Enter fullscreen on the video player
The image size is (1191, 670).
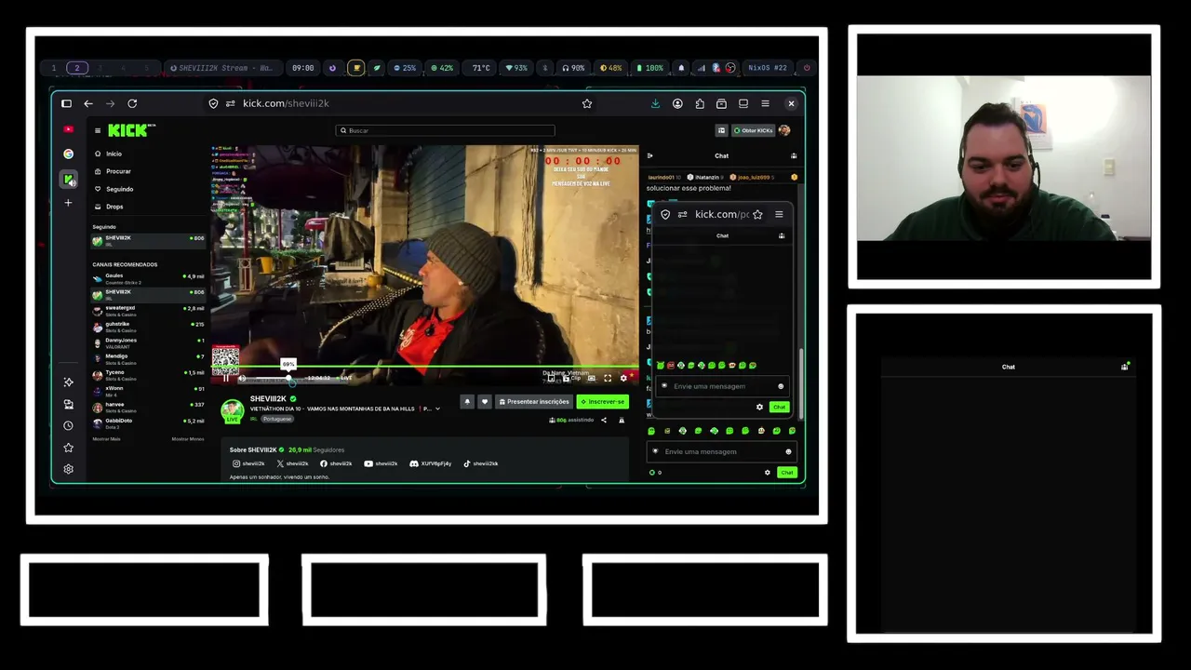[608, 378]
